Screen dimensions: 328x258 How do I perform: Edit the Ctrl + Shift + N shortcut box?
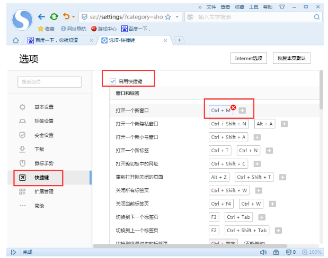pos(228,124)
